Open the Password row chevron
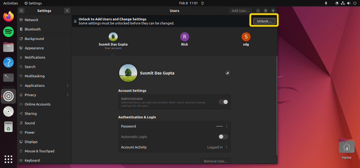This screenshot has width=360, height=168. pyautogui.click(x=226, y=126)
